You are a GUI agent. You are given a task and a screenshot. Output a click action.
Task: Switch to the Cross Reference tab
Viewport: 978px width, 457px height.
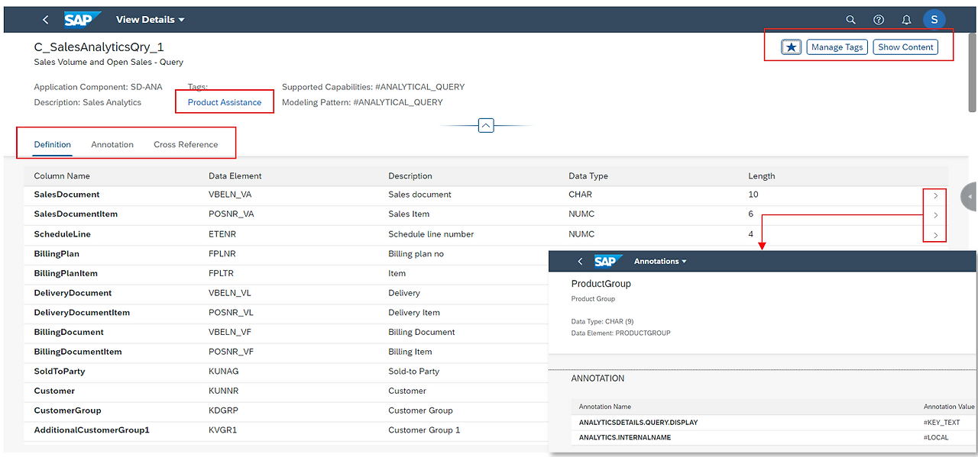[186, 144]
